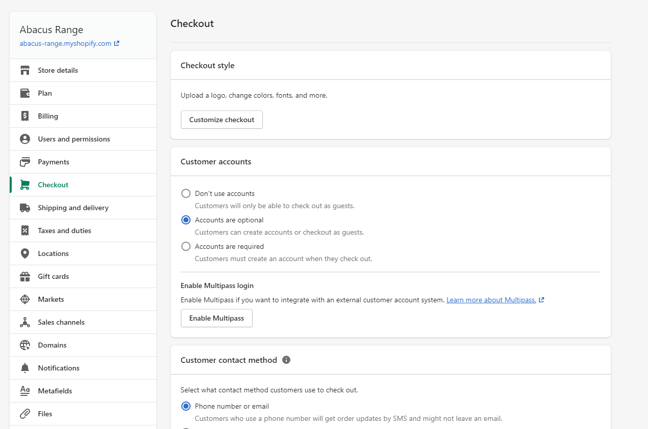Viewport: 648px width, 429px height.
Task: Go to Taxes and duties settings
Action: click(64, 231)
